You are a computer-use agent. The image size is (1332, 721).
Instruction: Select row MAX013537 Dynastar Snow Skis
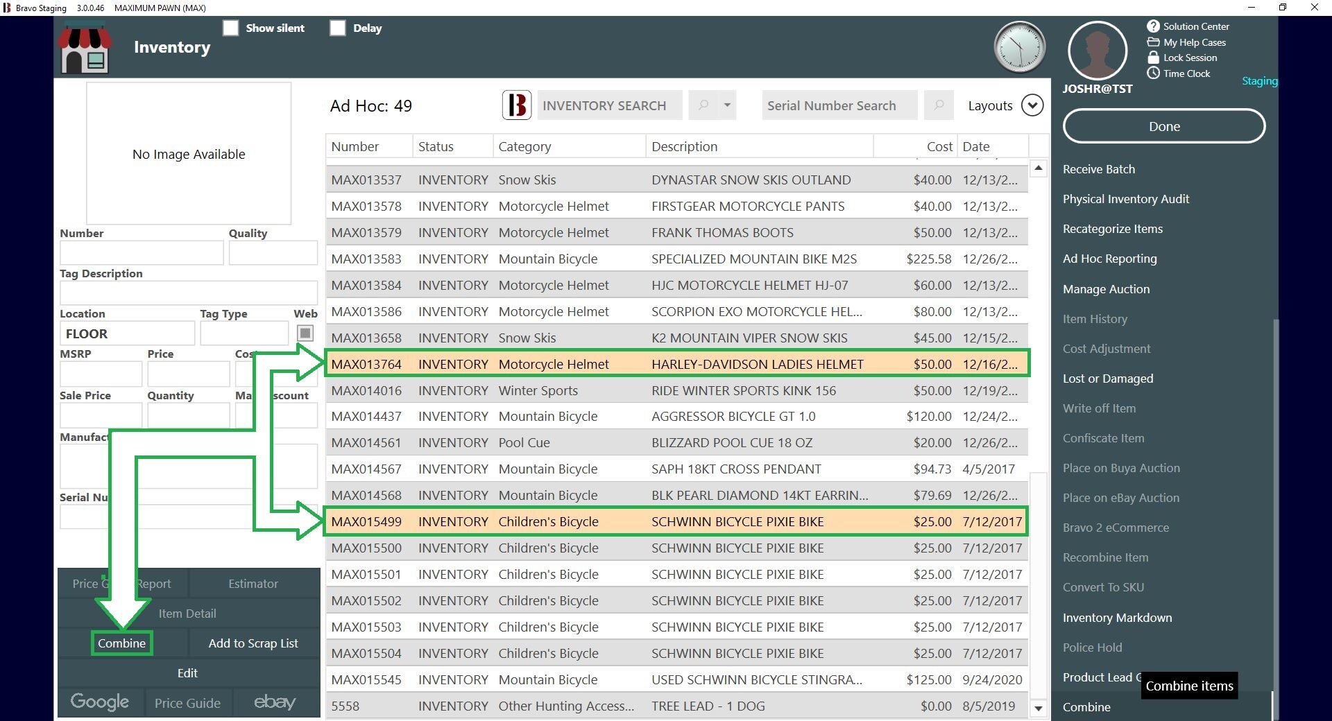677,180
